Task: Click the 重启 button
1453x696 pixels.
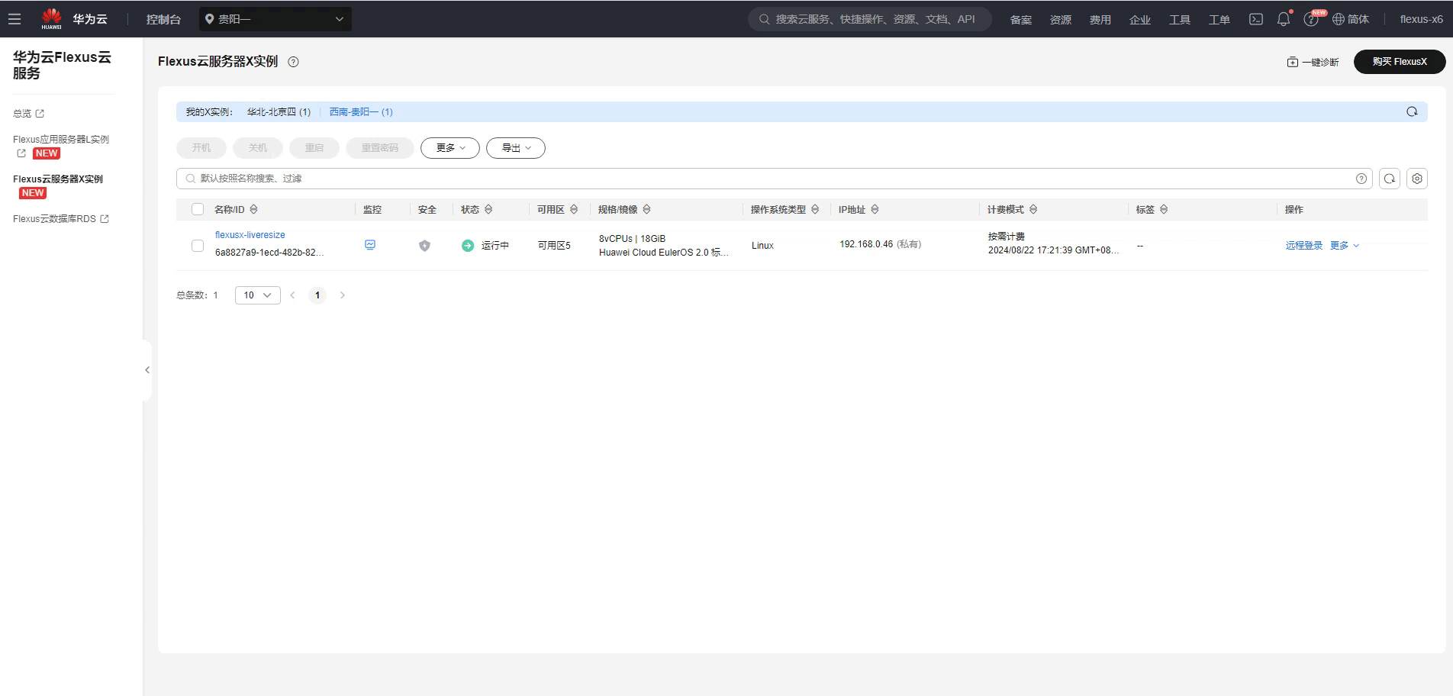Action: point(314,148)
